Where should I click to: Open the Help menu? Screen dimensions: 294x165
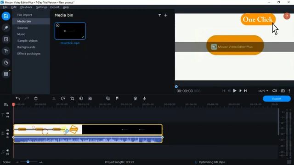pyautogui.click(x=66, y=7)
